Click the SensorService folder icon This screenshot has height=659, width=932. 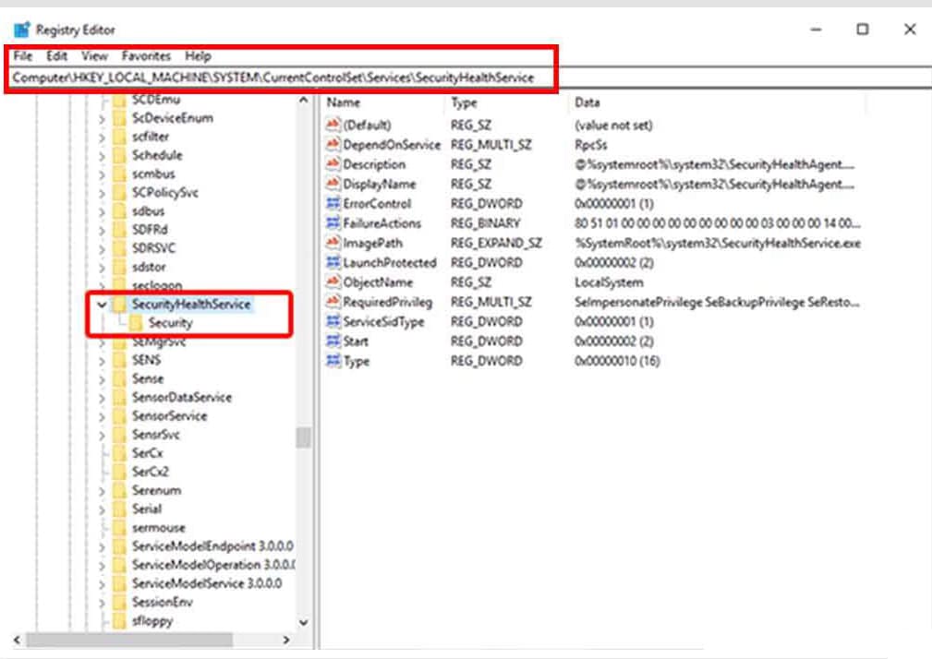119,416
